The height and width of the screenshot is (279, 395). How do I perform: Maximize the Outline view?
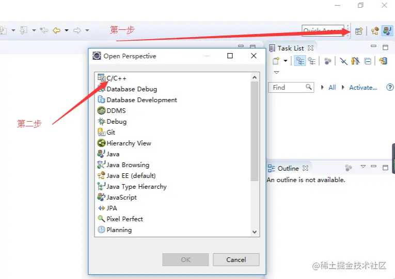click(x=385, y=168)
